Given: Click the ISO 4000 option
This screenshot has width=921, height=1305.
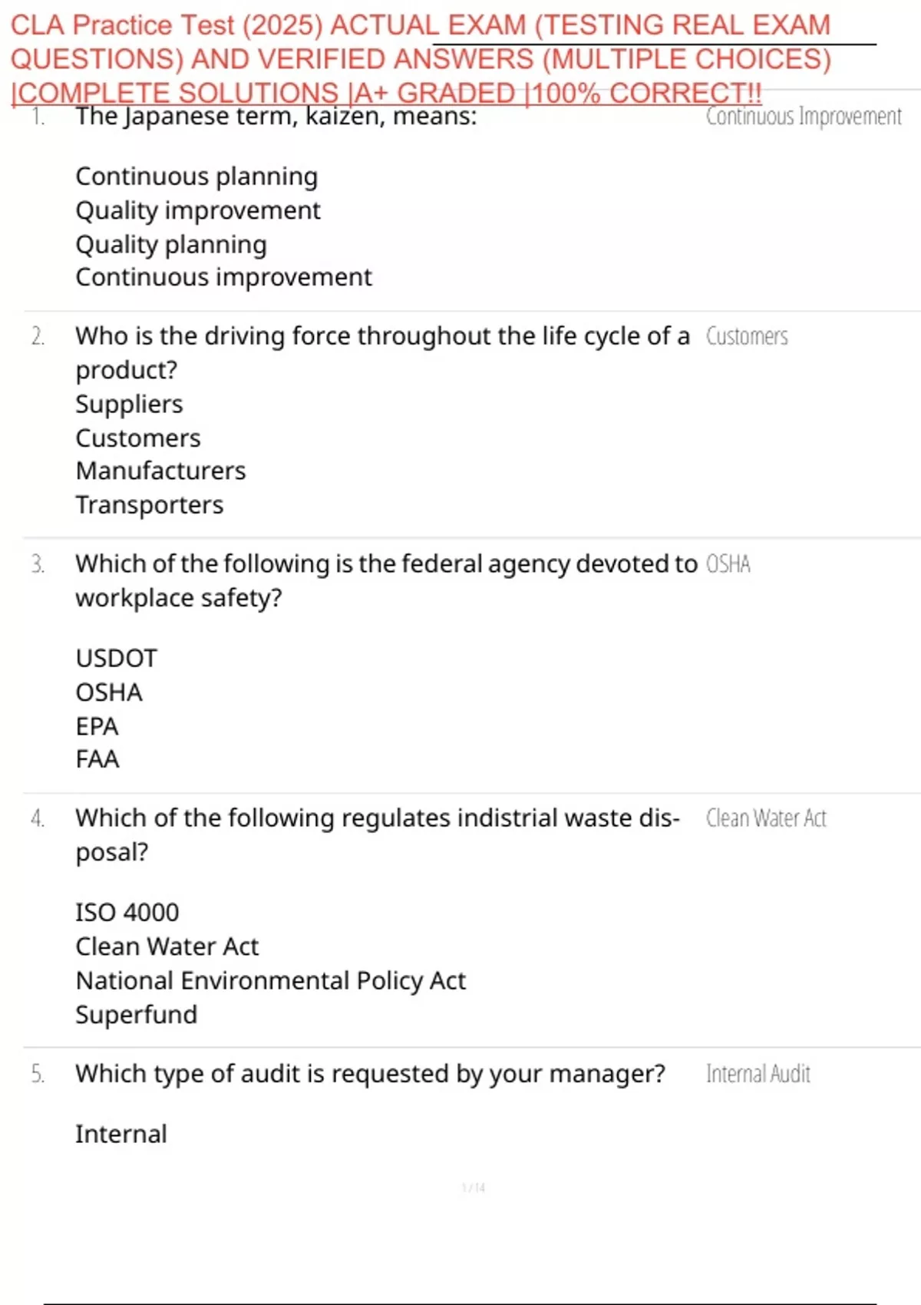Looking at the screenshot, I should (x=127, y=913).
